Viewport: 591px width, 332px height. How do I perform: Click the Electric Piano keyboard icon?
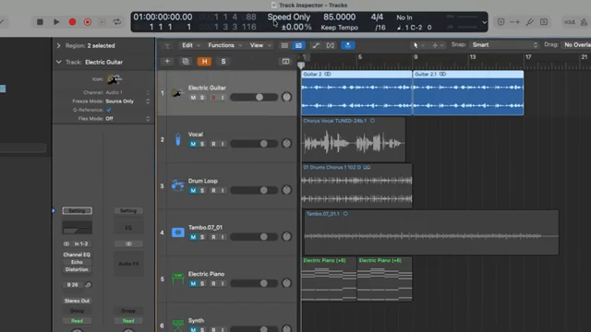[x=177, y=279]
